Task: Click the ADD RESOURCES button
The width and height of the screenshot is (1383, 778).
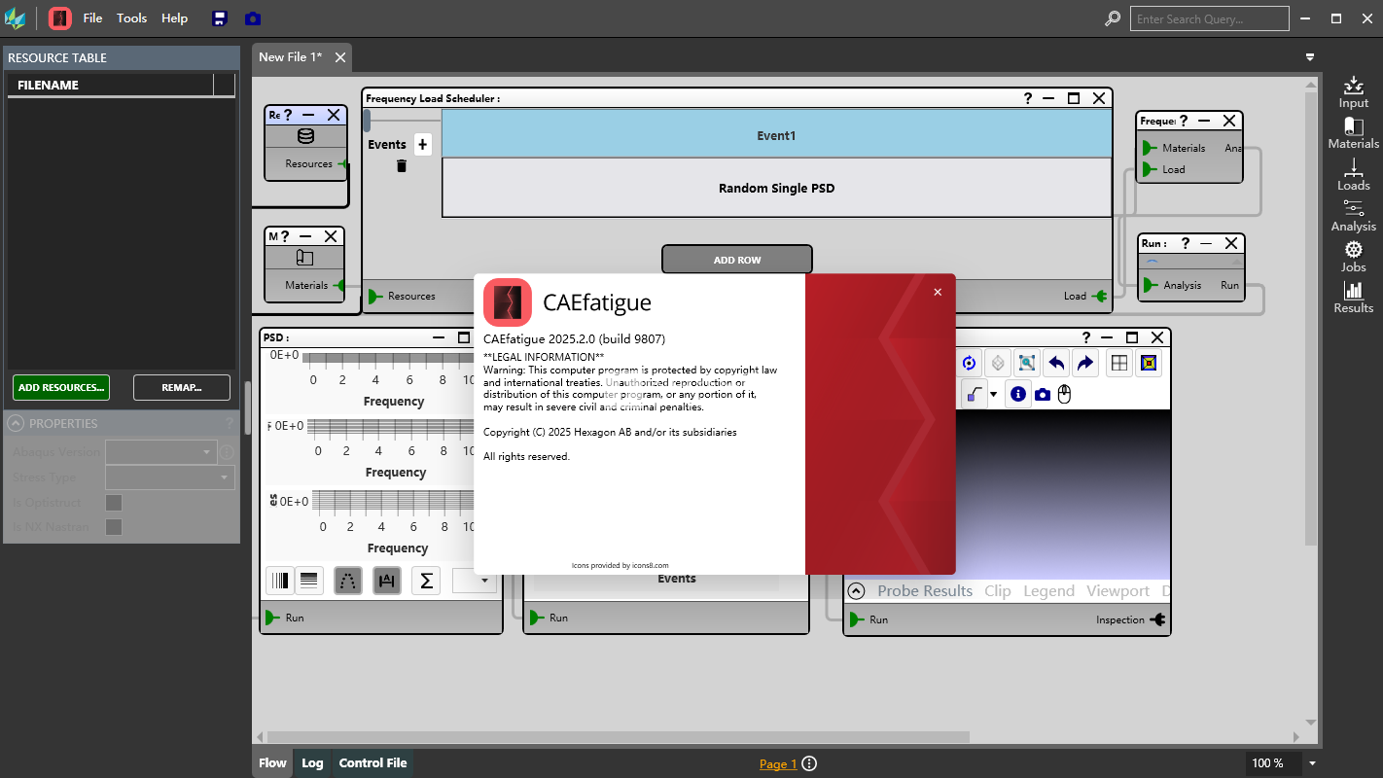Action: [61, 387]
